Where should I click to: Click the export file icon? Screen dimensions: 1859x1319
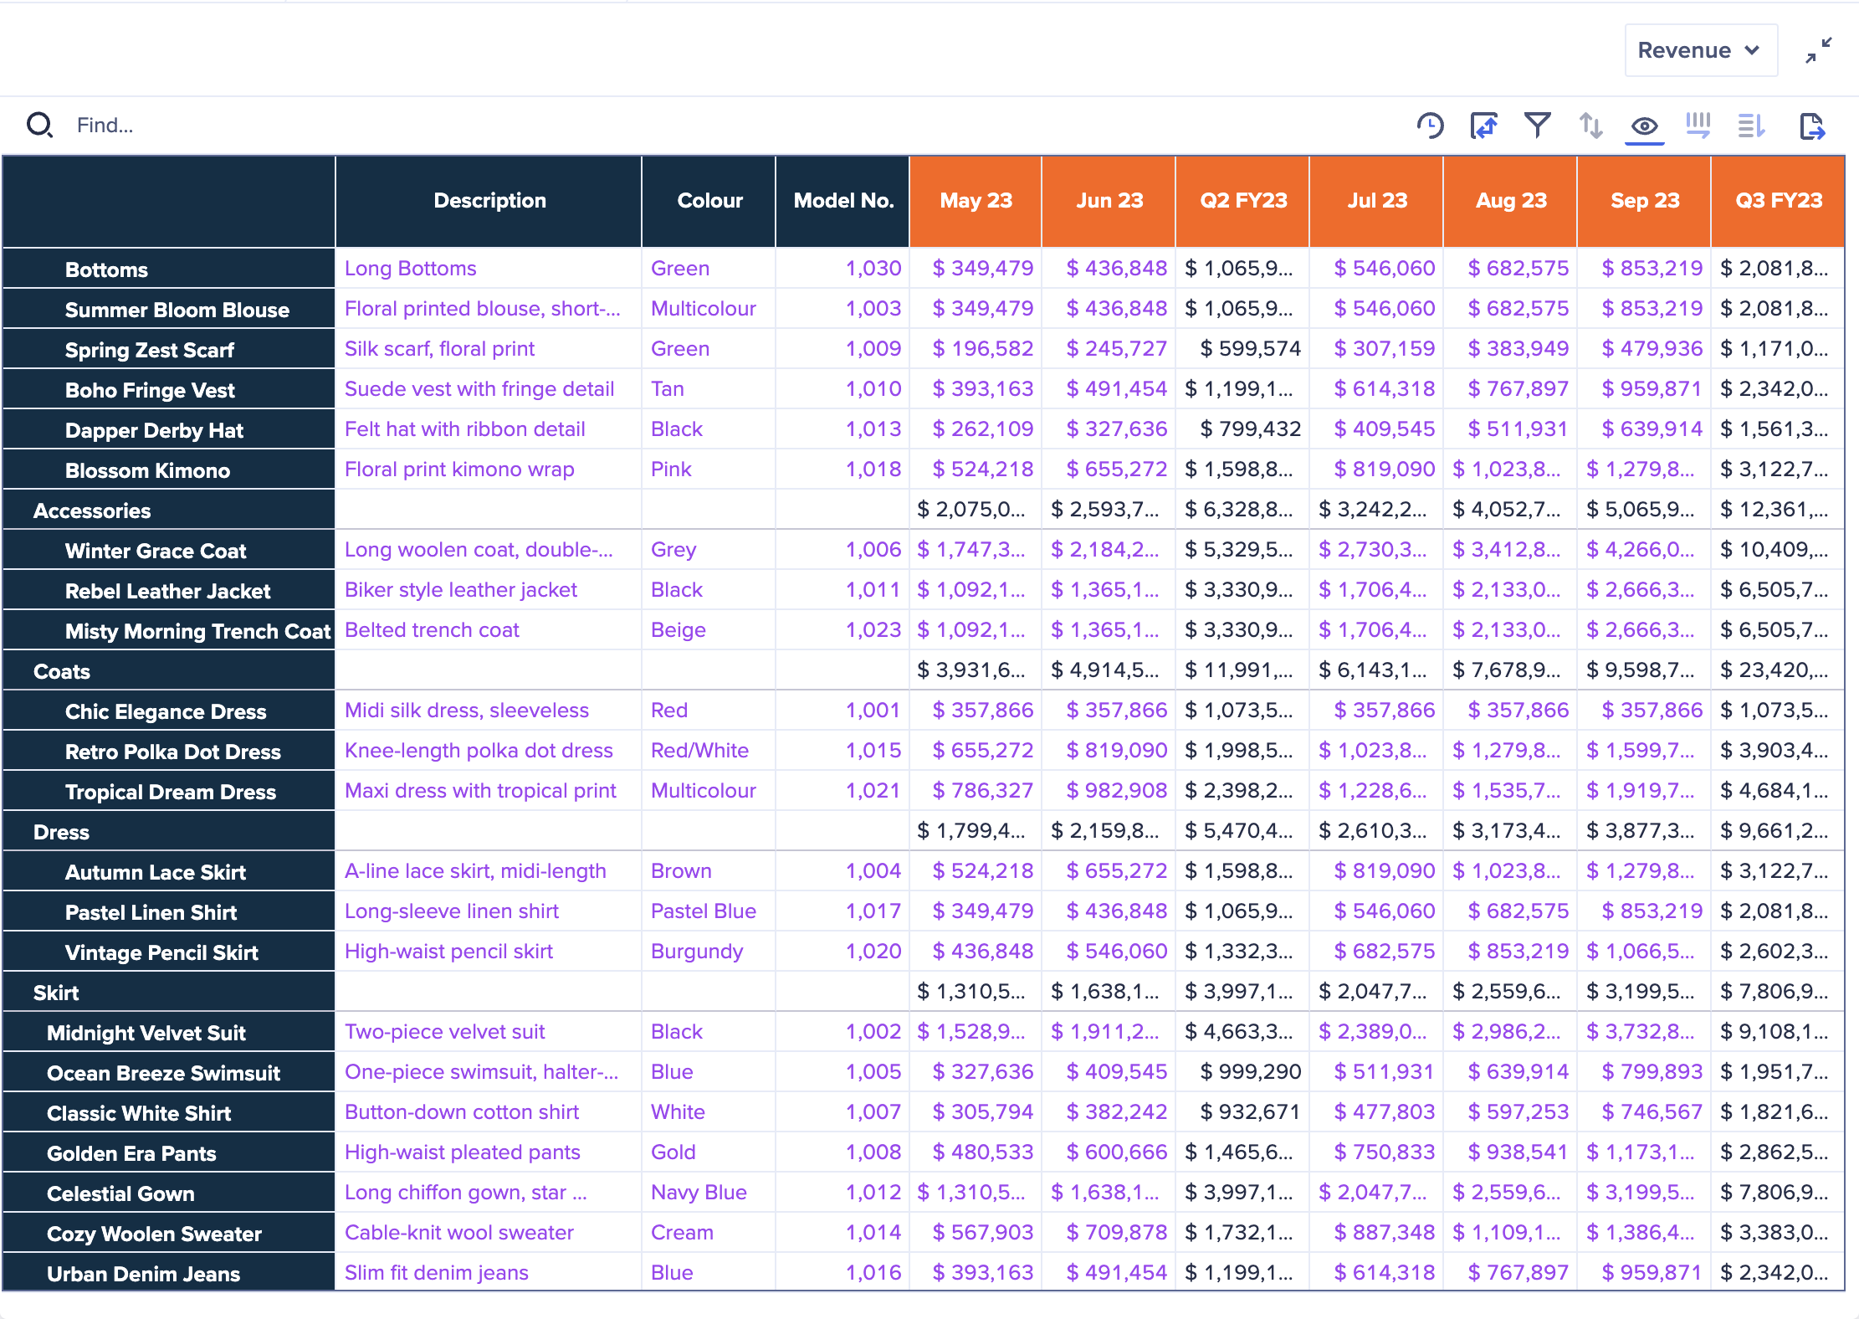click(1811, 126)
